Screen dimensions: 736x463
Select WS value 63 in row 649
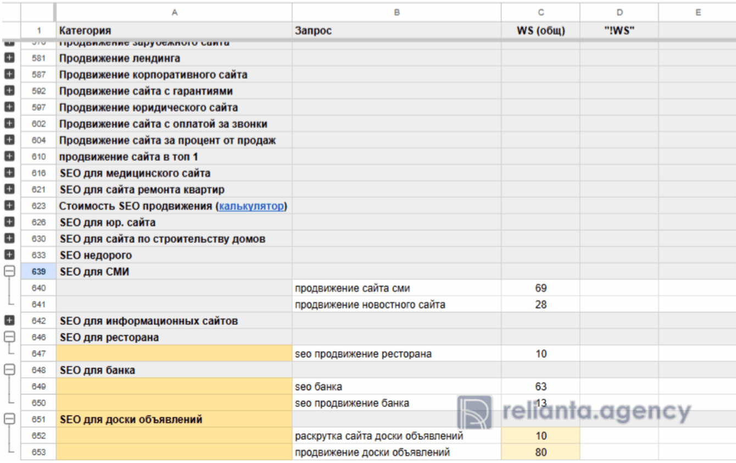click(540, 387)
